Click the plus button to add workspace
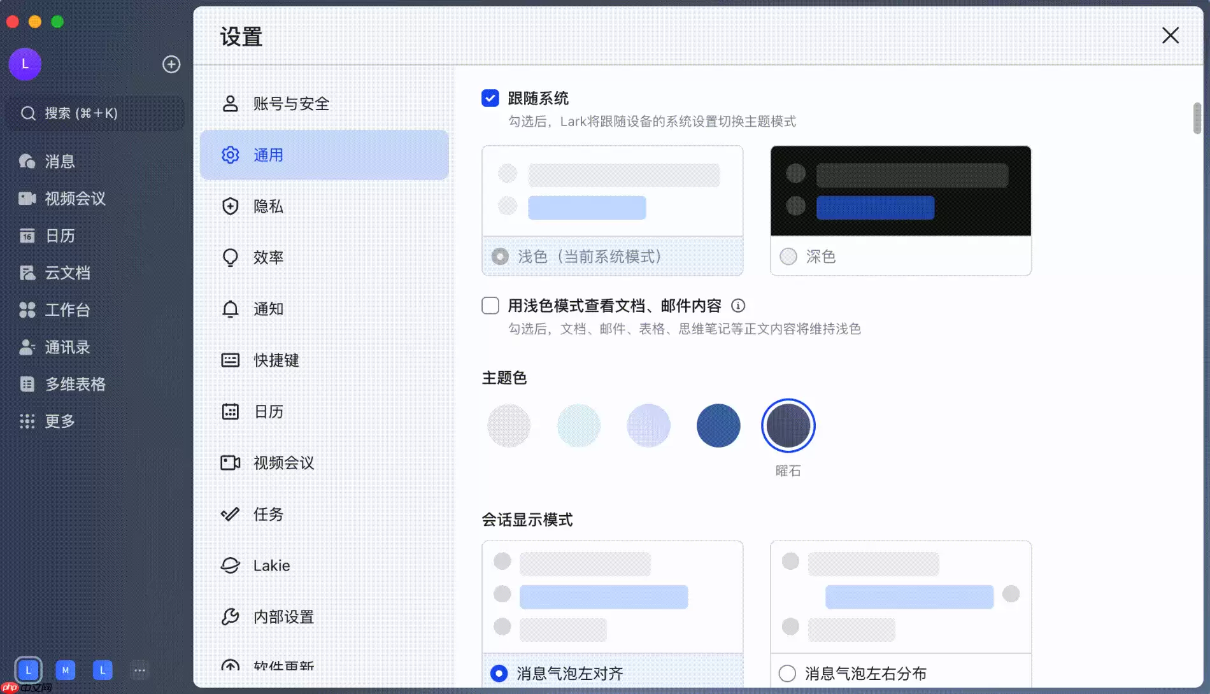Screen dimensions: 1210x694 tap(171, 64)
